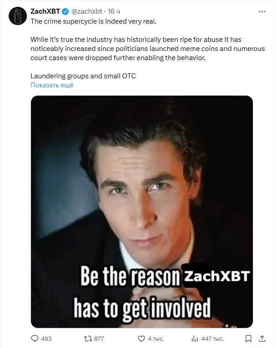Open the tweet via the 16 ч timestamp
The width and height of the screenshot is (277, 348).
[x=114, y=11]
